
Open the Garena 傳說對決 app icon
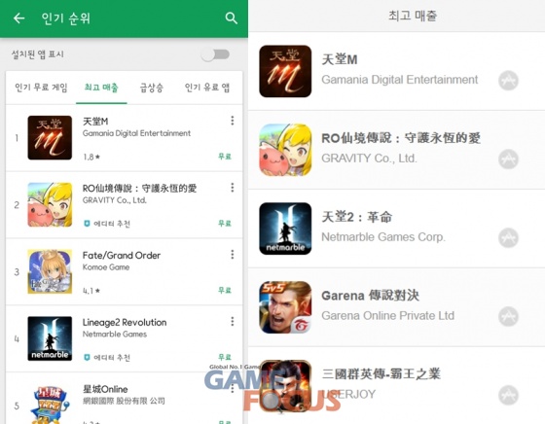coord(285,307)
